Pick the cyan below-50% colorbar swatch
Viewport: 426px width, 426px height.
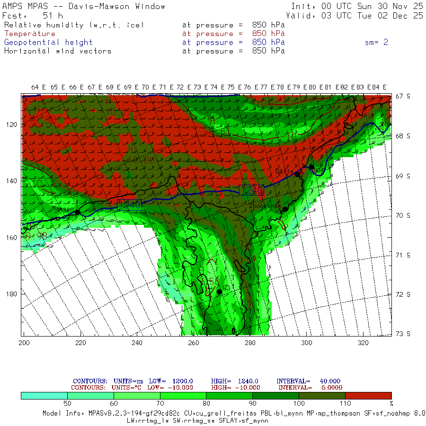(44, 396)
